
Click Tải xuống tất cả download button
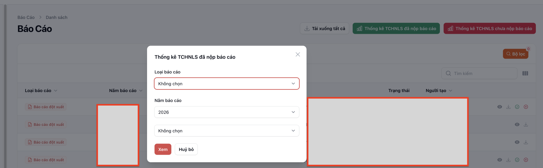(325, 29)
